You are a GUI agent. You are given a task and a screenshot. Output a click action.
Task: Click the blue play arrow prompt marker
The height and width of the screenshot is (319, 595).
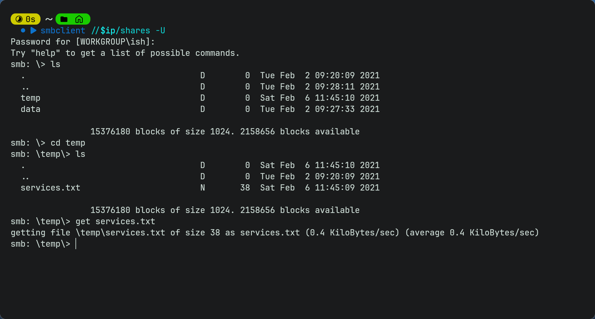click(33, 31)
